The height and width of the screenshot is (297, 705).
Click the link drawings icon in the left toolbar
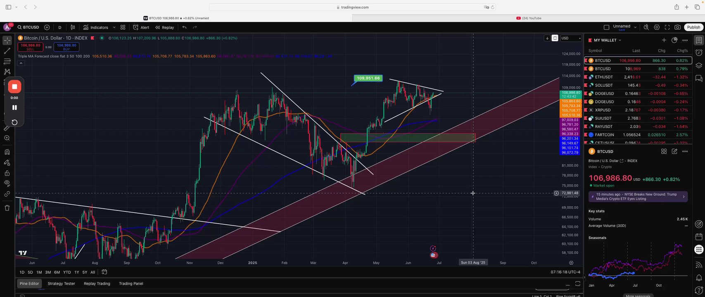7,194
